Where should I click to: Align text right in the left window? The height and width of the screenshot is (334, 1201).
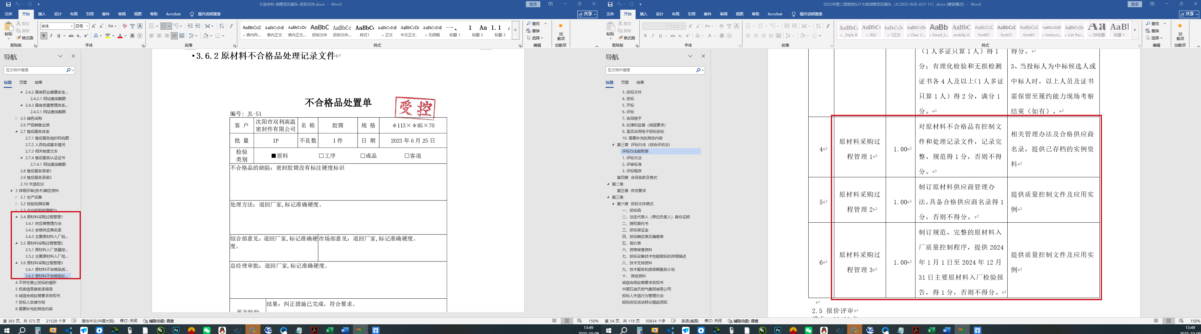pos(166,36)
